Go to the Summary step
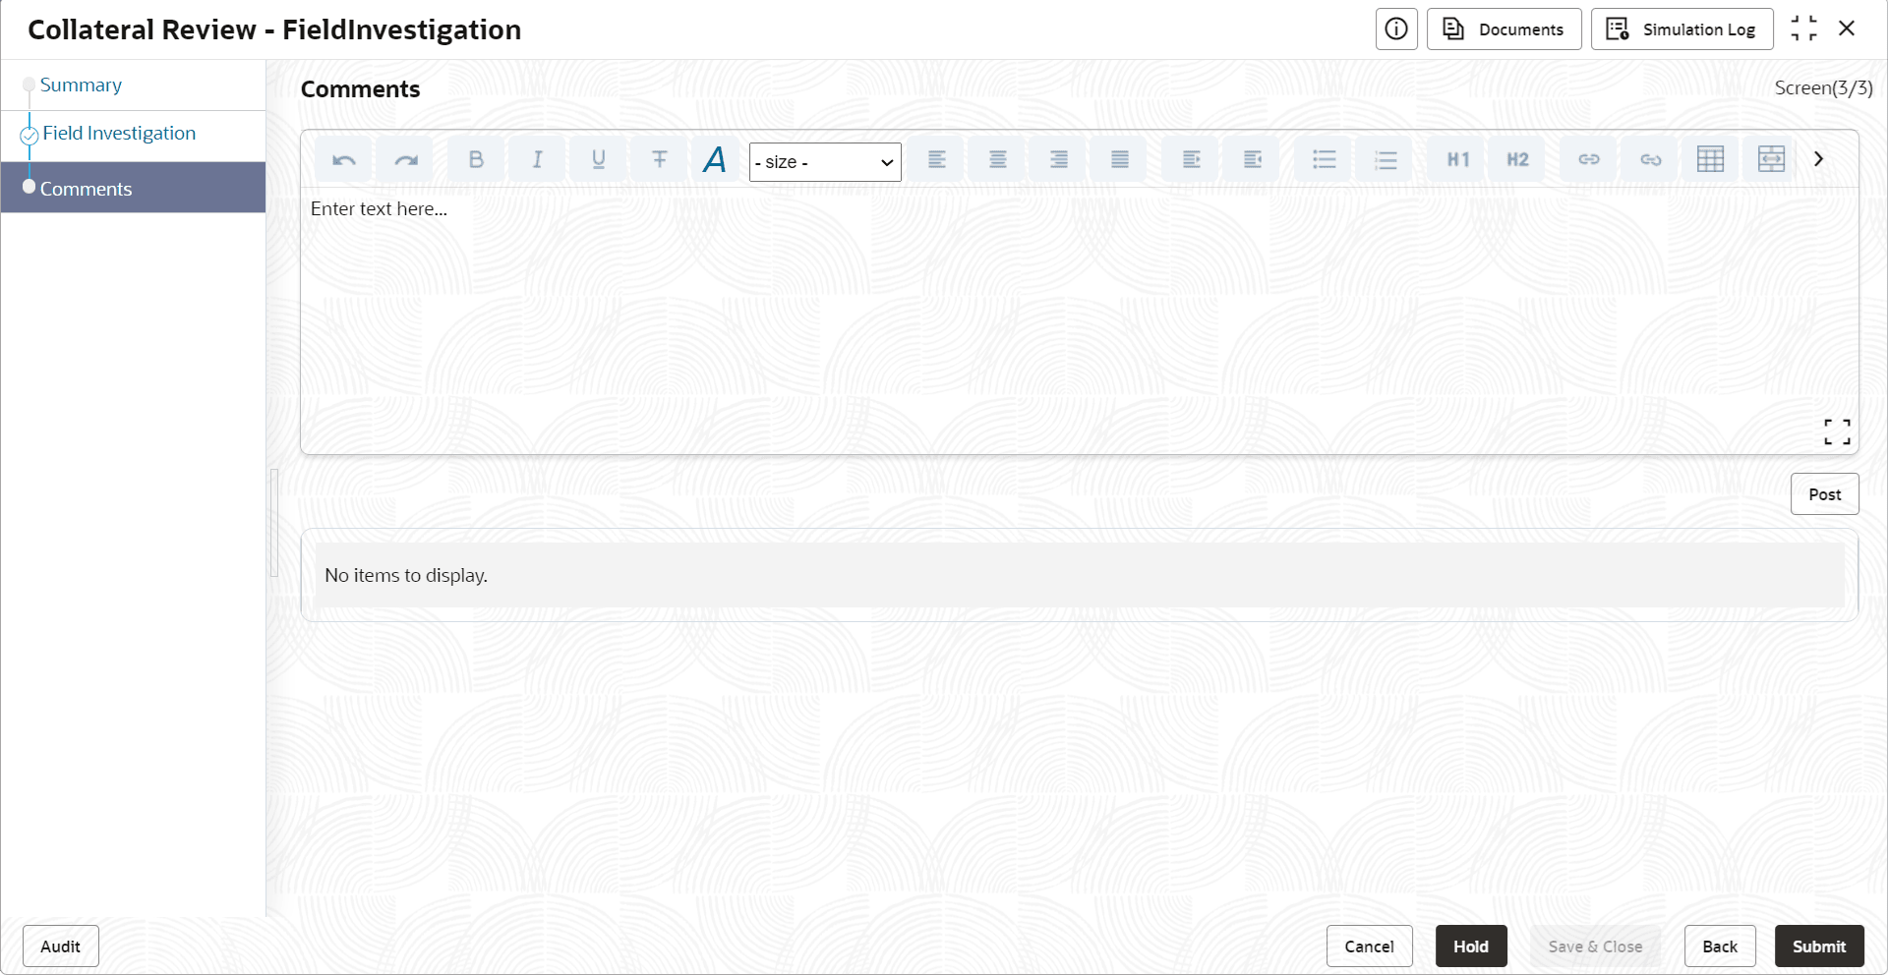Screen dimensions: 1888x975 (x=81, y=86)
